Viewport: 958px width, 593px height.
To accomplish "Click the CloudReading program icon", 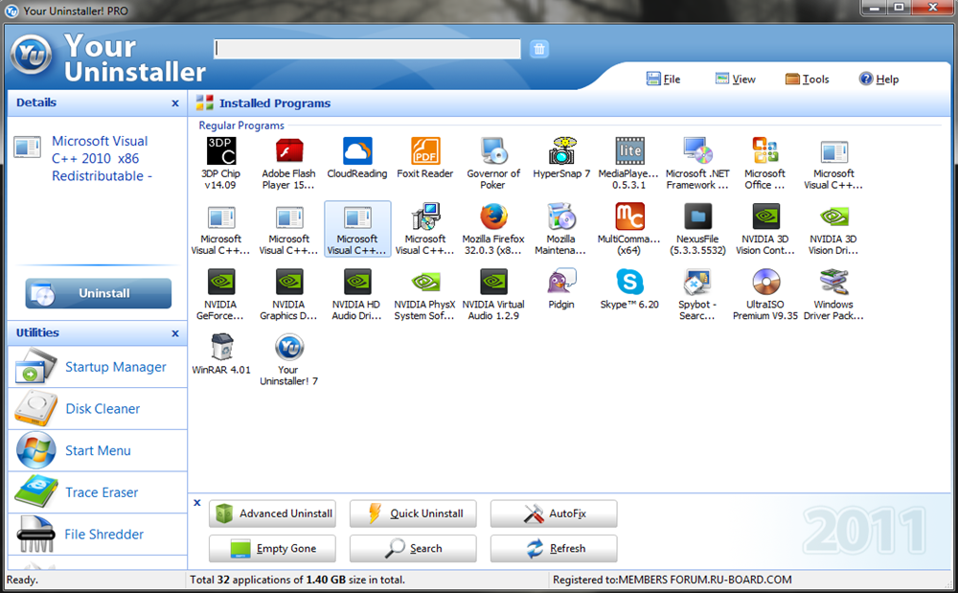I will tap(357, 151).
